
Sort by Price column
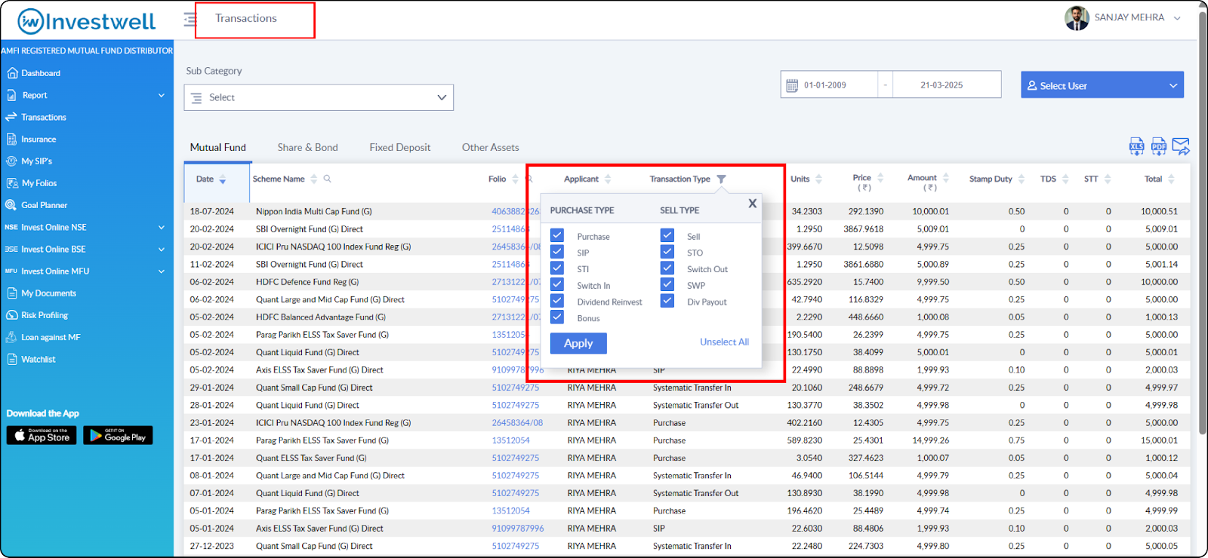click(x=880, y=179)
